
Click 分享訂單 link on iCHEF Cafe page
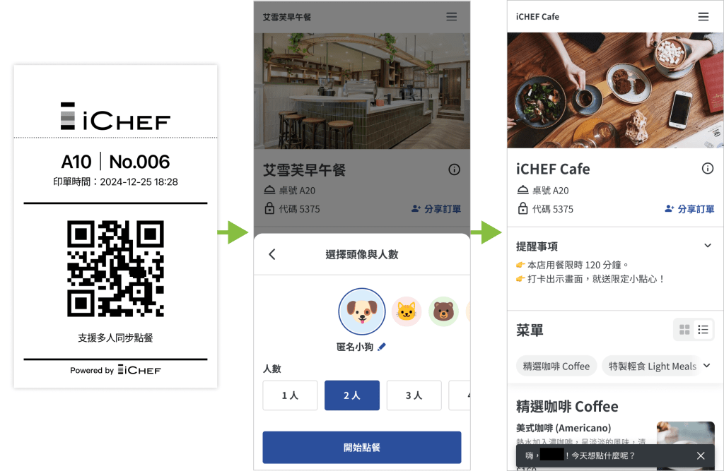pyautogui.click(x=689, y=209)
